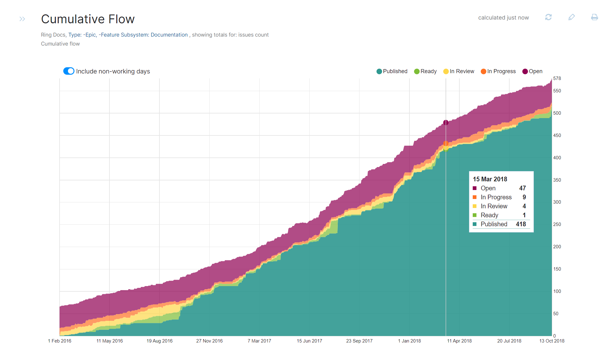Click the pencil edit report icon
Screen dimensions: 612x358
(x=571, y=17)
